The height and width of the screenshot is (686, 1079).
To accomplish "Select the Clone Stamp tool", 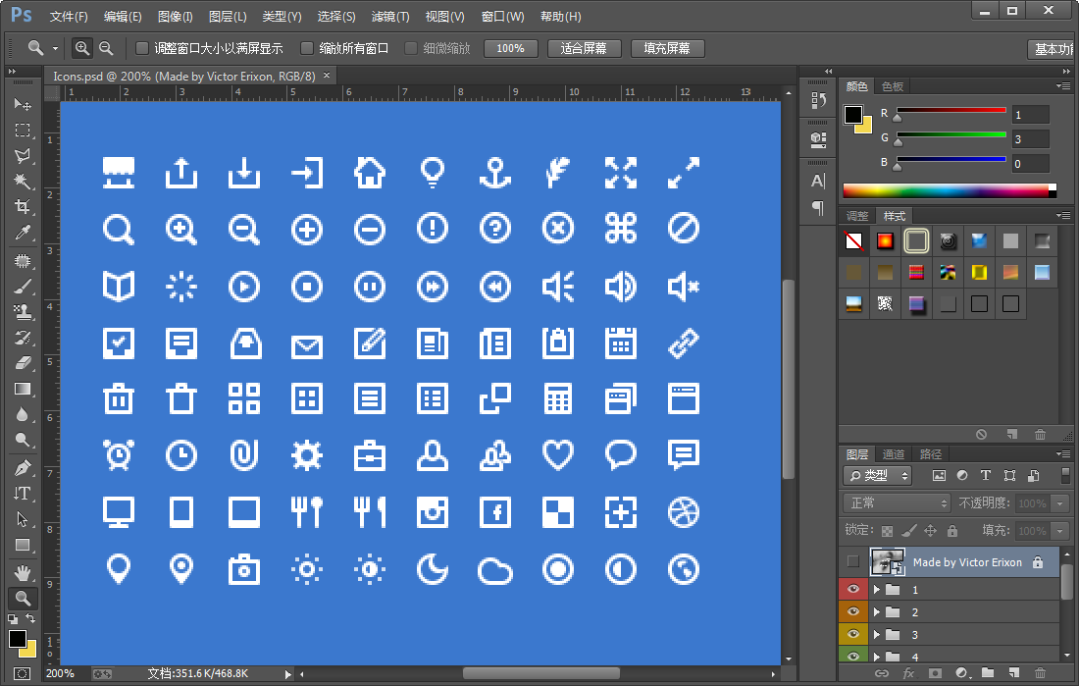I will 22,312.
